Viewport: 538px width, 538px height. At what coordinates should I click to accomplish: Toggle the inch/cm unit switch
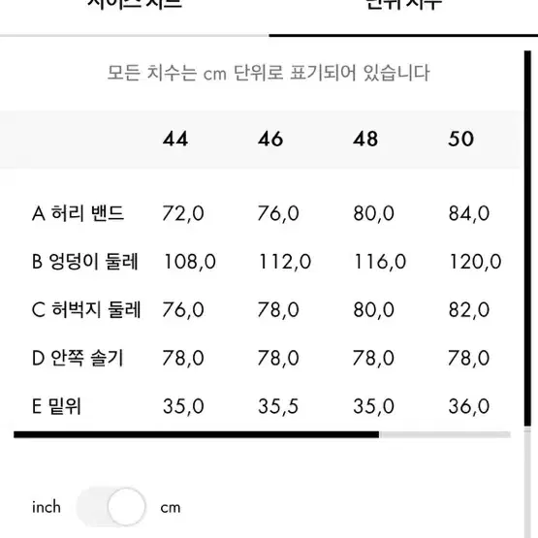coord(111,506)
